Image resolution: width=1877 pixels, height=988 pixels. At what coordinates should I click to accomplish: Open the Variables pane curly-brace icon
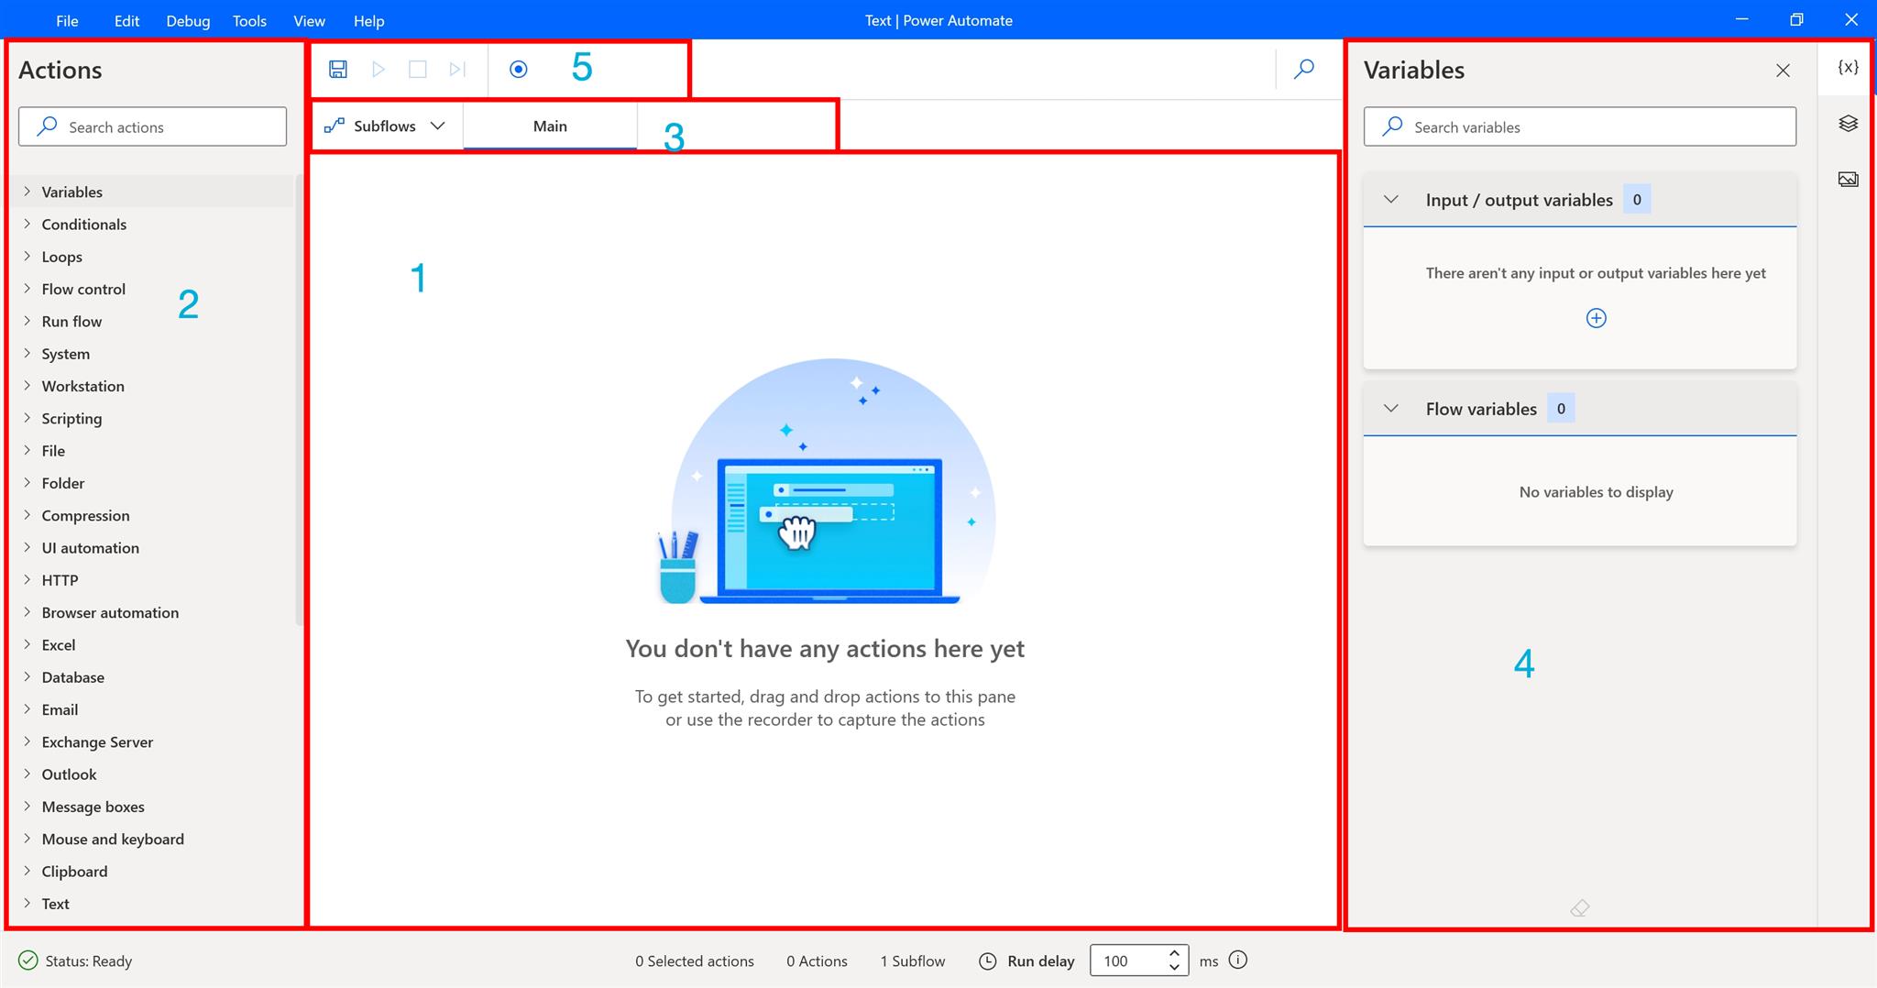(1848, 67)
